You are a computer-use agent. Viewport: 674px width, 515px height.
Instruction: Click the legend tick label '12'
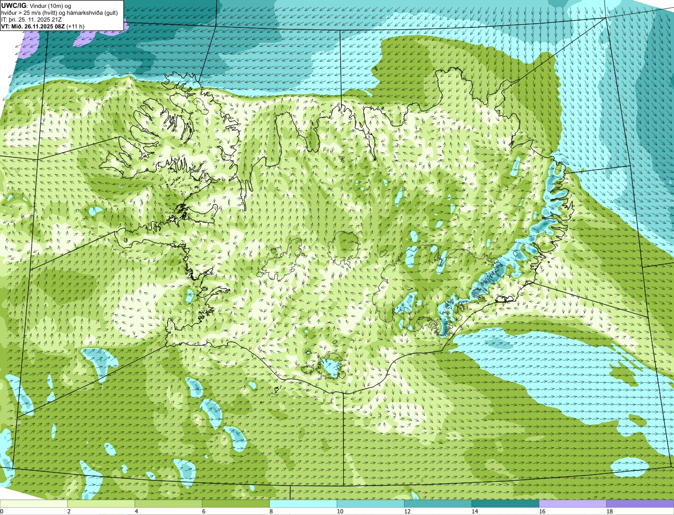[408, 511]
